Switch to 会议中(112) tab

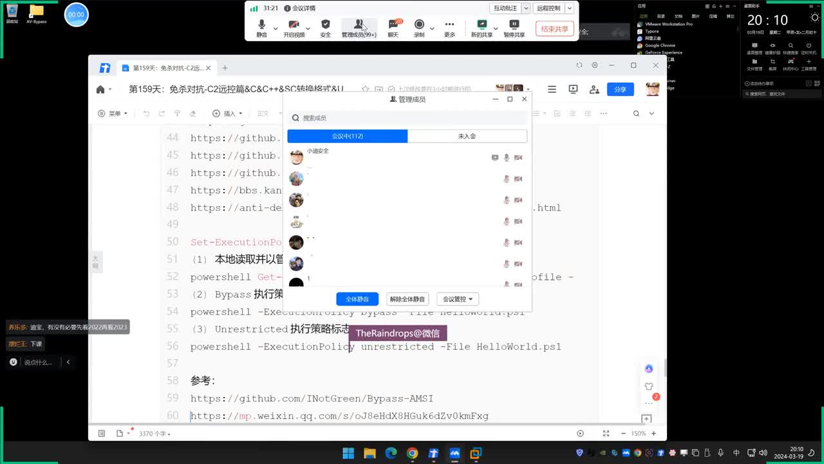pos(348,136)
